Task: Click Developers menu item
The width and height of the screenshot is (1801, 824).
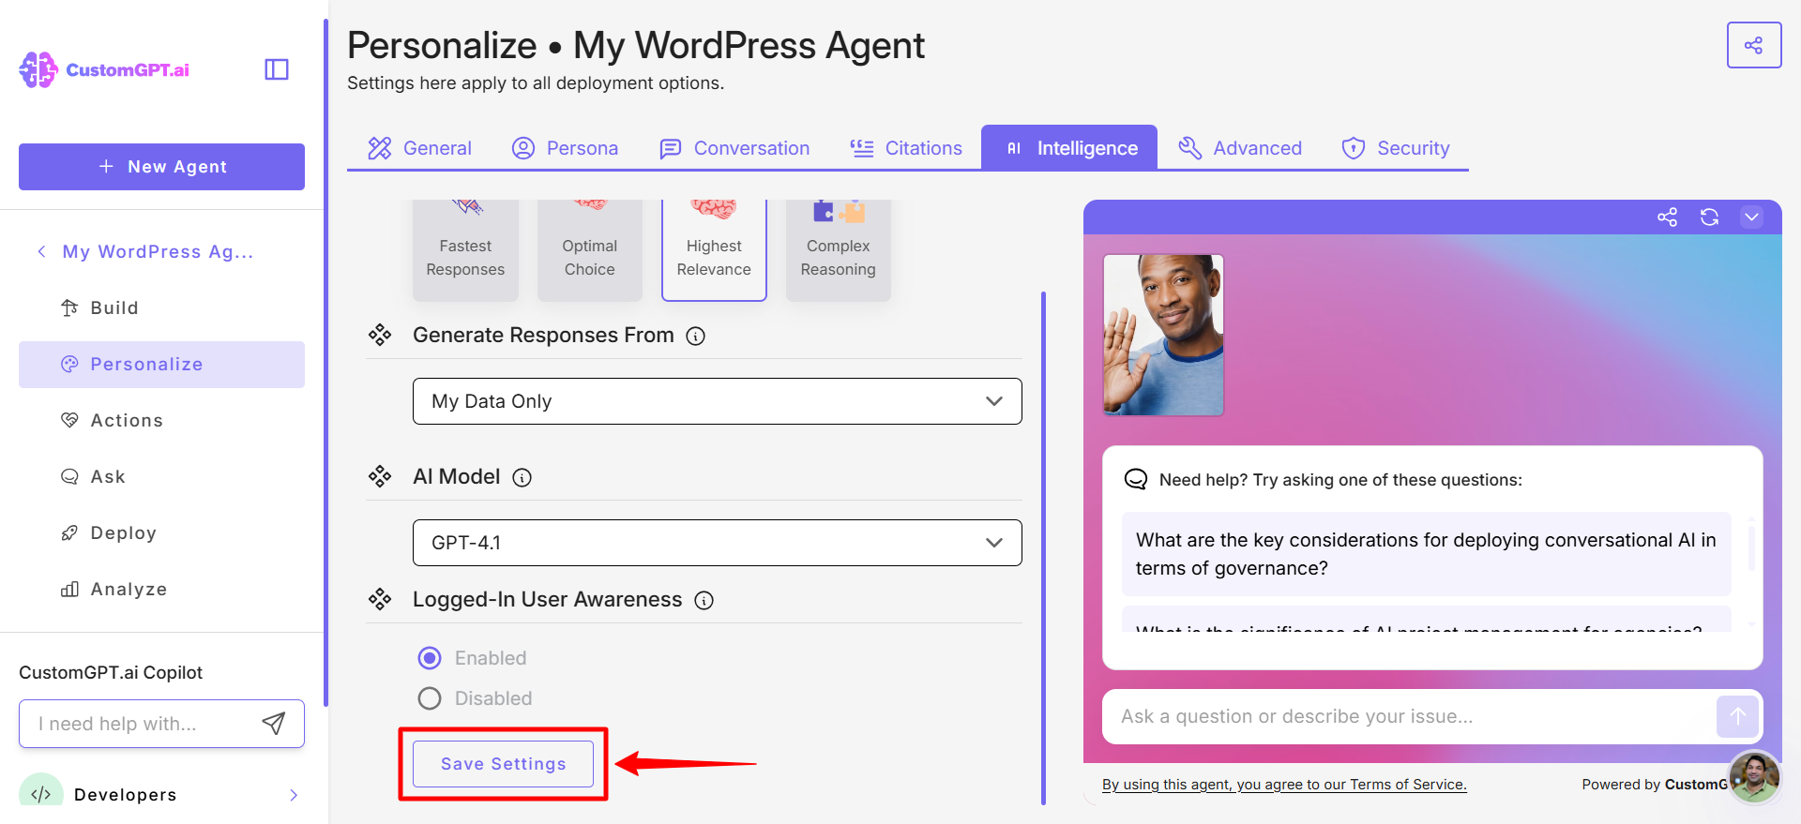Action: coord(161,794)
